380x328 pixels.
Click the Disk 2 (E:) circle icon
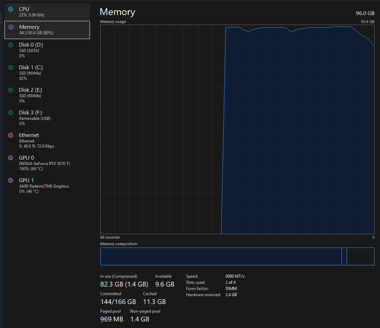[x=11, y=90]
